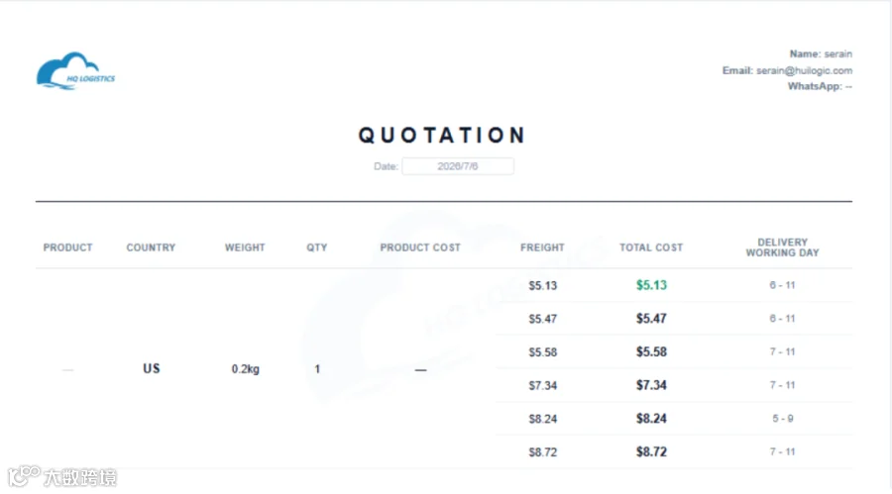892x494 pixels.
Task: Click the DELIVERY WORKING DAY header
Action: click(x=782, y=247)
